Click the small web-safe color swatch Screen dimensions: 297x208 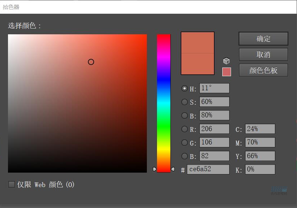pyautogui.click(x=226, y=72)
